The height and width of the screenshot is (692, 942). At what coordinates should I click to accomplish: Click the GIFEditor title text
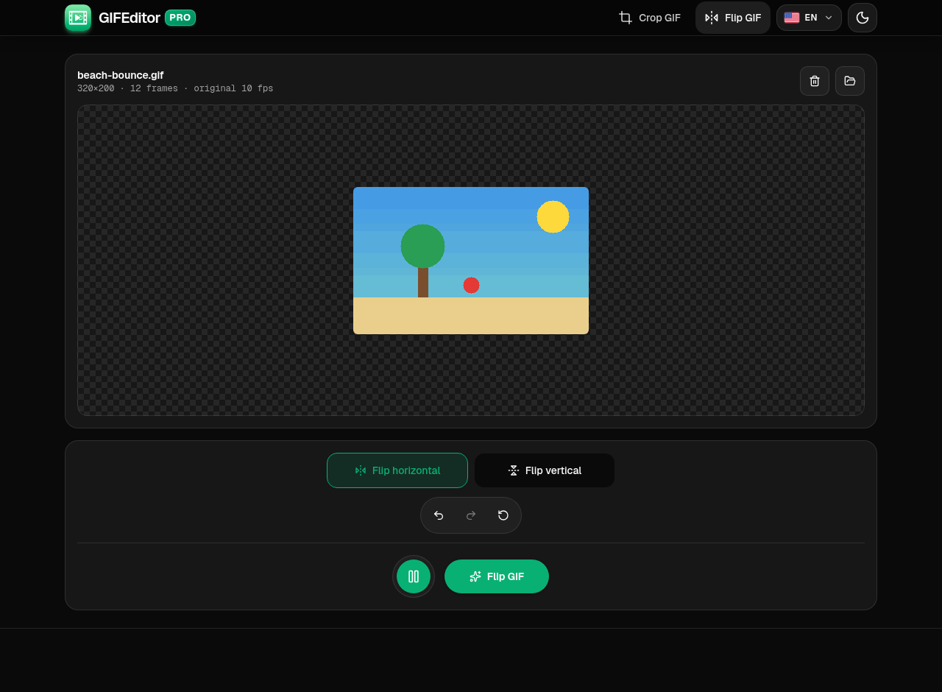coord(130,18)
